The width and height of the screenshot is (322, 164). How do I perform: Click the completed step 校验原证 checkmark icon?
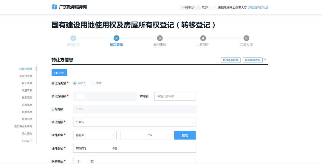point(73,38)
